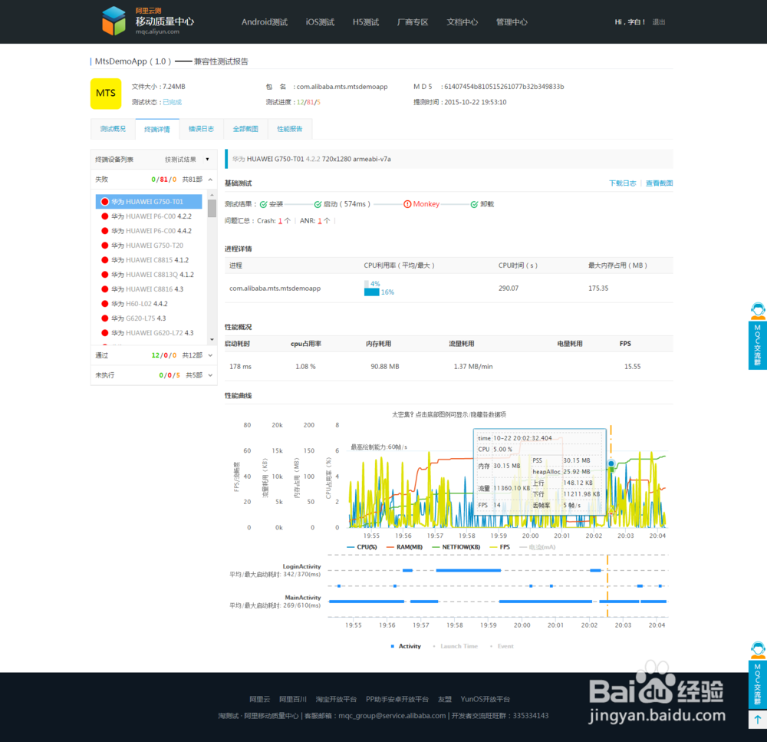
Task: Click the first MainActivity bar on timeline
Action: click(x=367, y=602)
